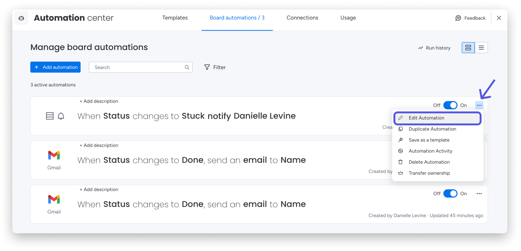
Task: Focus the Search automations field
Action: pyautogui.click(x=141, y=67)
